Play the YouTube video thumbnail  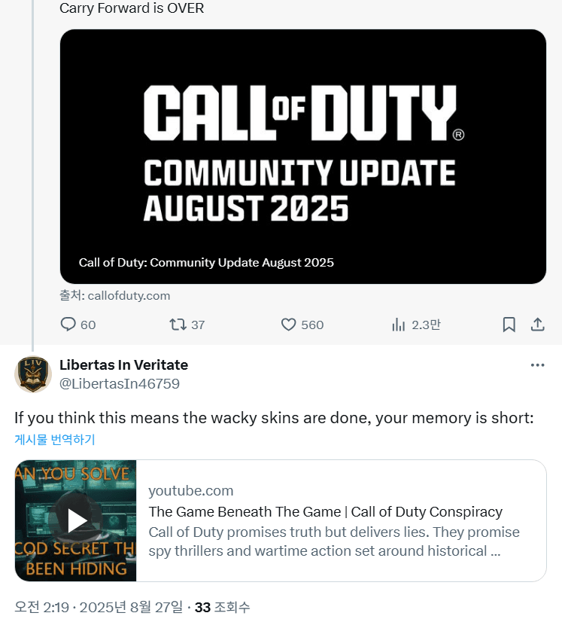pos(76,520)
